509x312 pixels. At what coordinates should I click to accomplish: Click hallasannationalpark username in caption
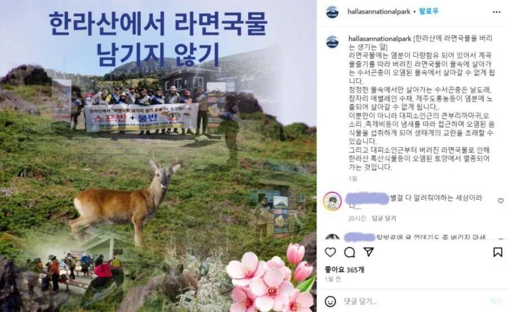point(380,39)
